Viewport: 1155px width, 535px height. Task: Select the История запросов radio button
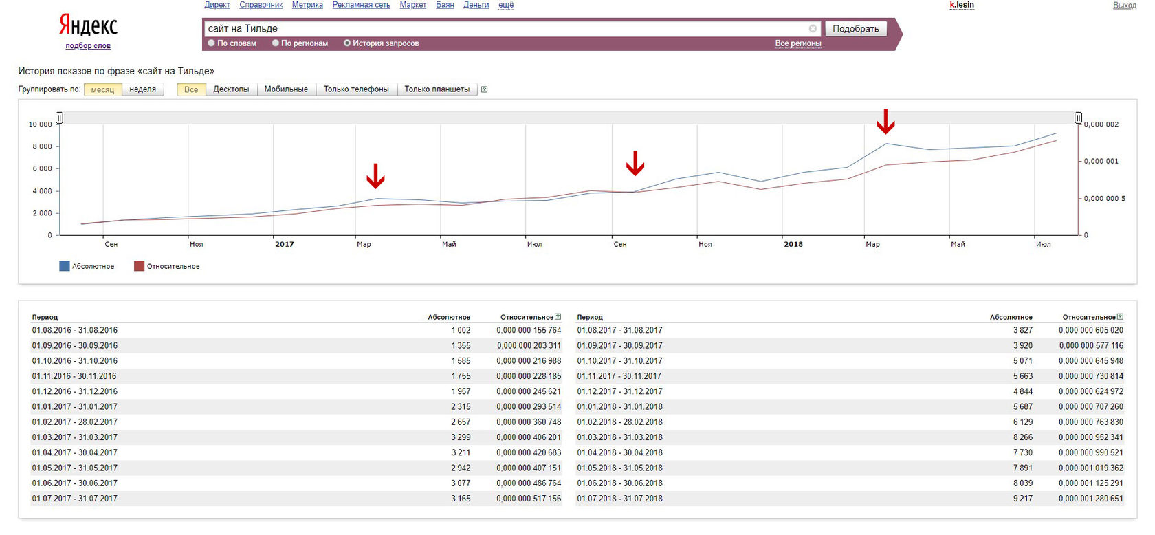click(347, 43)
